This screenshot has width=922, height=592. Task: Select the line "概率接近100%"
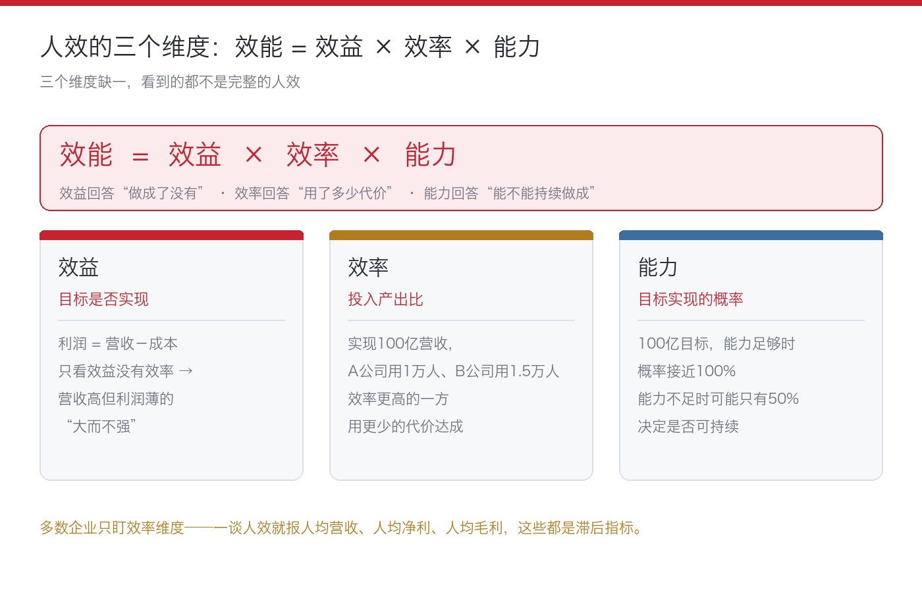(687, 371)
